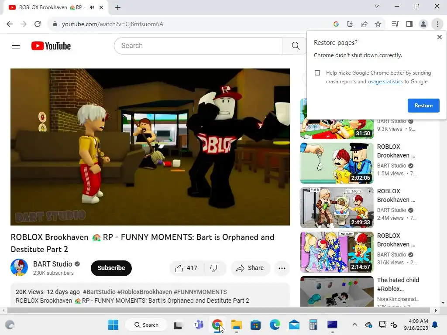
Task: Go back in browser history
Action: point(10,24)
